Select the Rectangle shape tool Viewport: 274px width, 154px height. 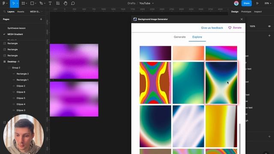point(32,3)
